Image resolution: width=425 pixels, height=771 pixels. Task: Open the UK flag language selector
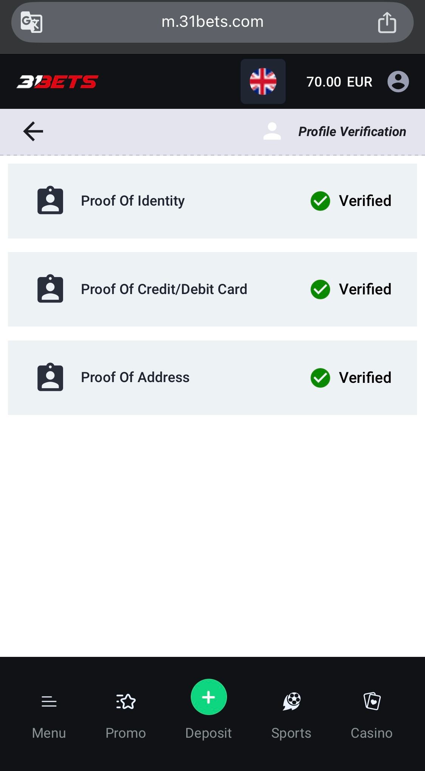(263, 81)
